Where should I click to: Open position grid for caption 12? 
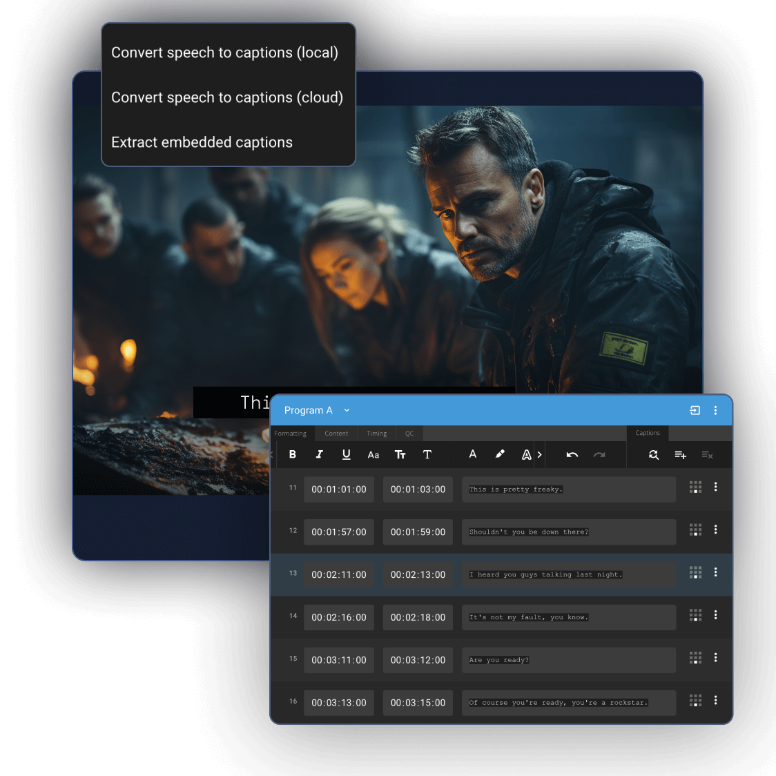(x=695, y=530)
